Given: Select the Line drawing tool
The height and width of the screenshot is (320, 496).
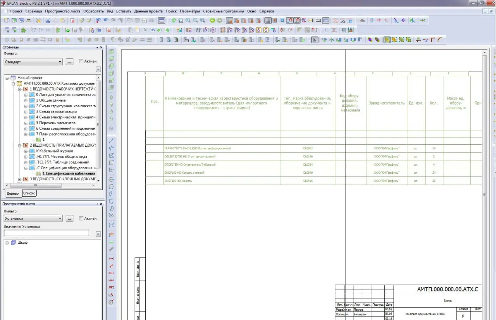Looking at the screenshot, I should 111,141.
